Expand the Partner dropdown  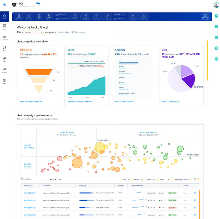click(x=33, y=32)
